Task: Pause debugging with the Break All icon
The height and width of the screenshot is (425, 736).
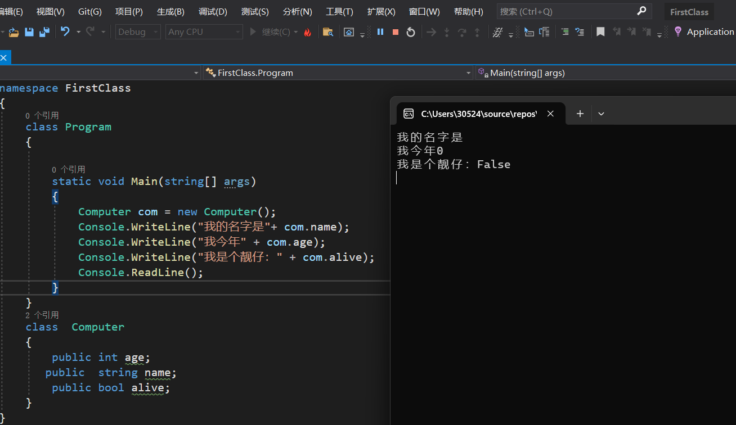Action: pos(380,32)
